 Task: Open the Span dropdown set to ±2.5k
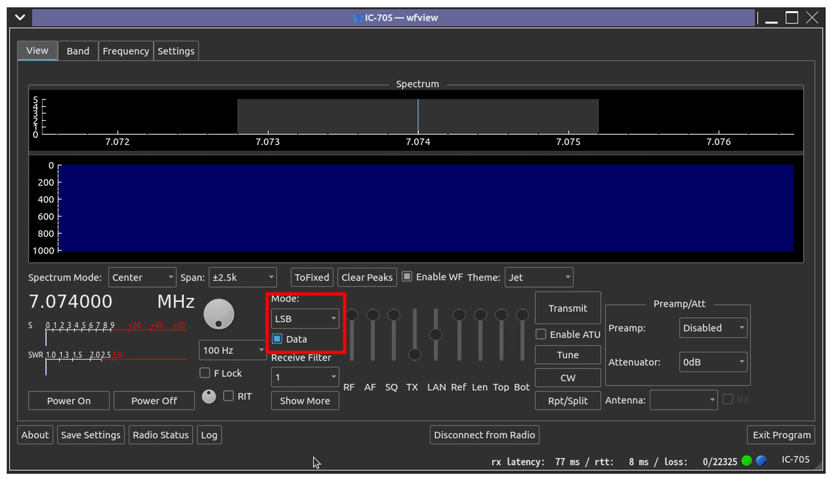coord(242,277)
